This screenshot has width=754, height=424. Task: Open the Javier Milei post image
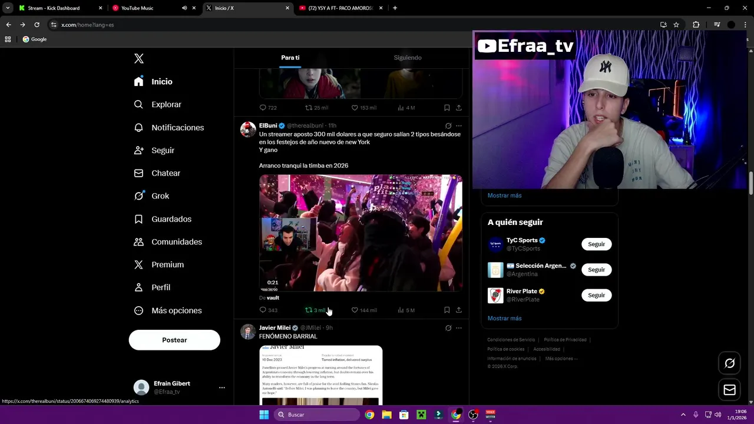321,375
